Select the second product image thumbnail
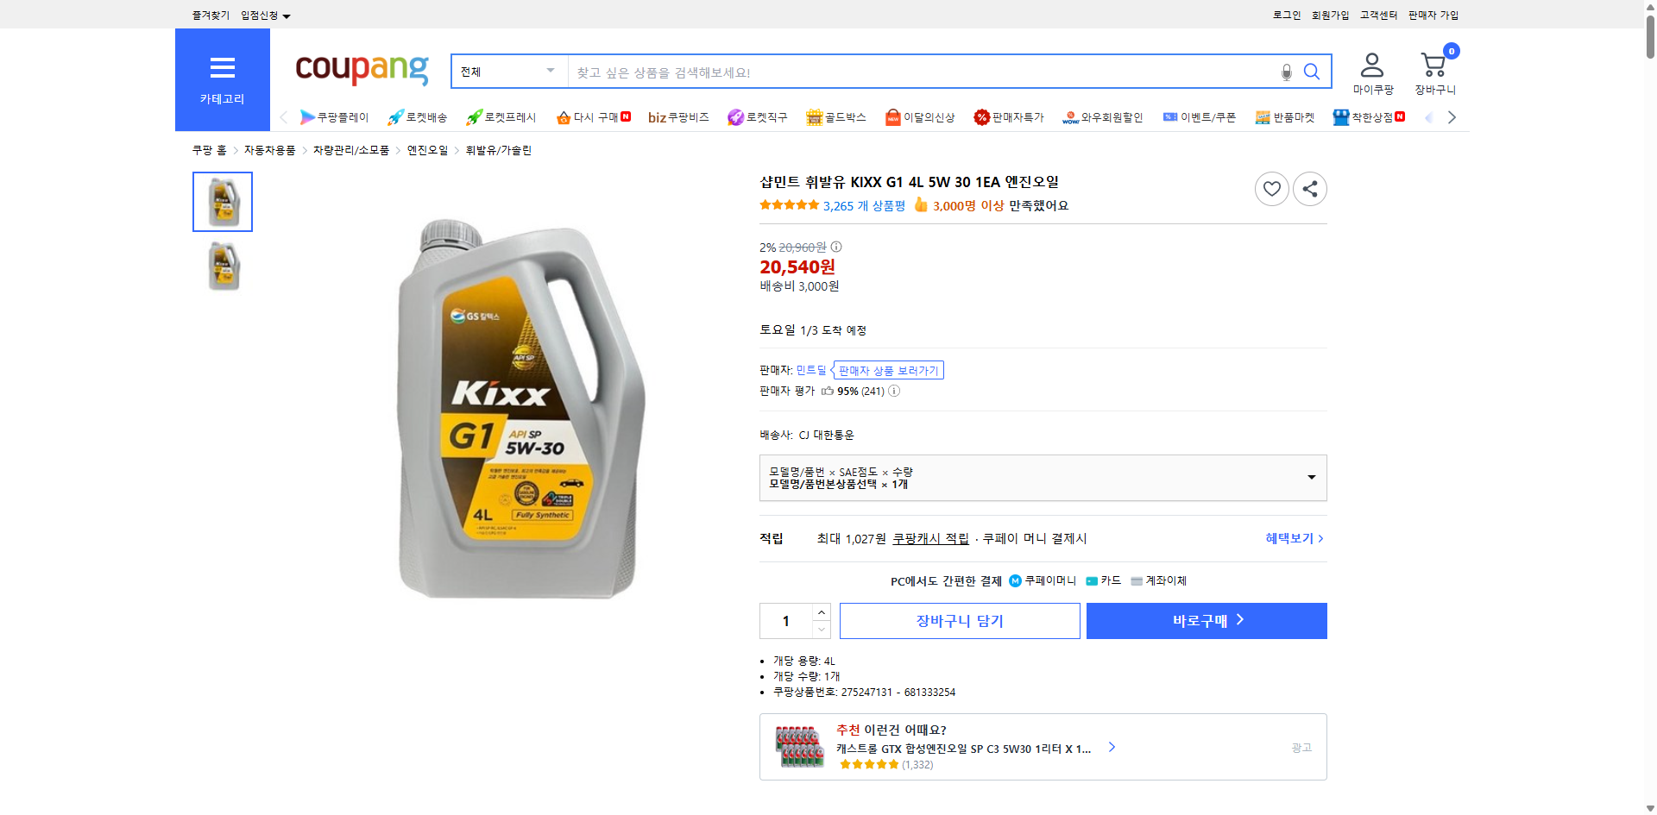1657x815 pixels. [x=222, y=266]
